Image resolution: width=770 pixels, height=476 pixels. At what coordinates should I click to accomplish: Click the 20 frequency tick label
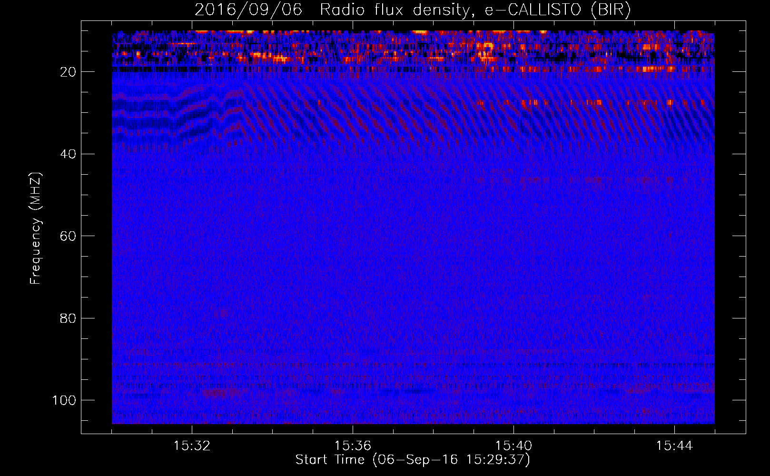68,72
